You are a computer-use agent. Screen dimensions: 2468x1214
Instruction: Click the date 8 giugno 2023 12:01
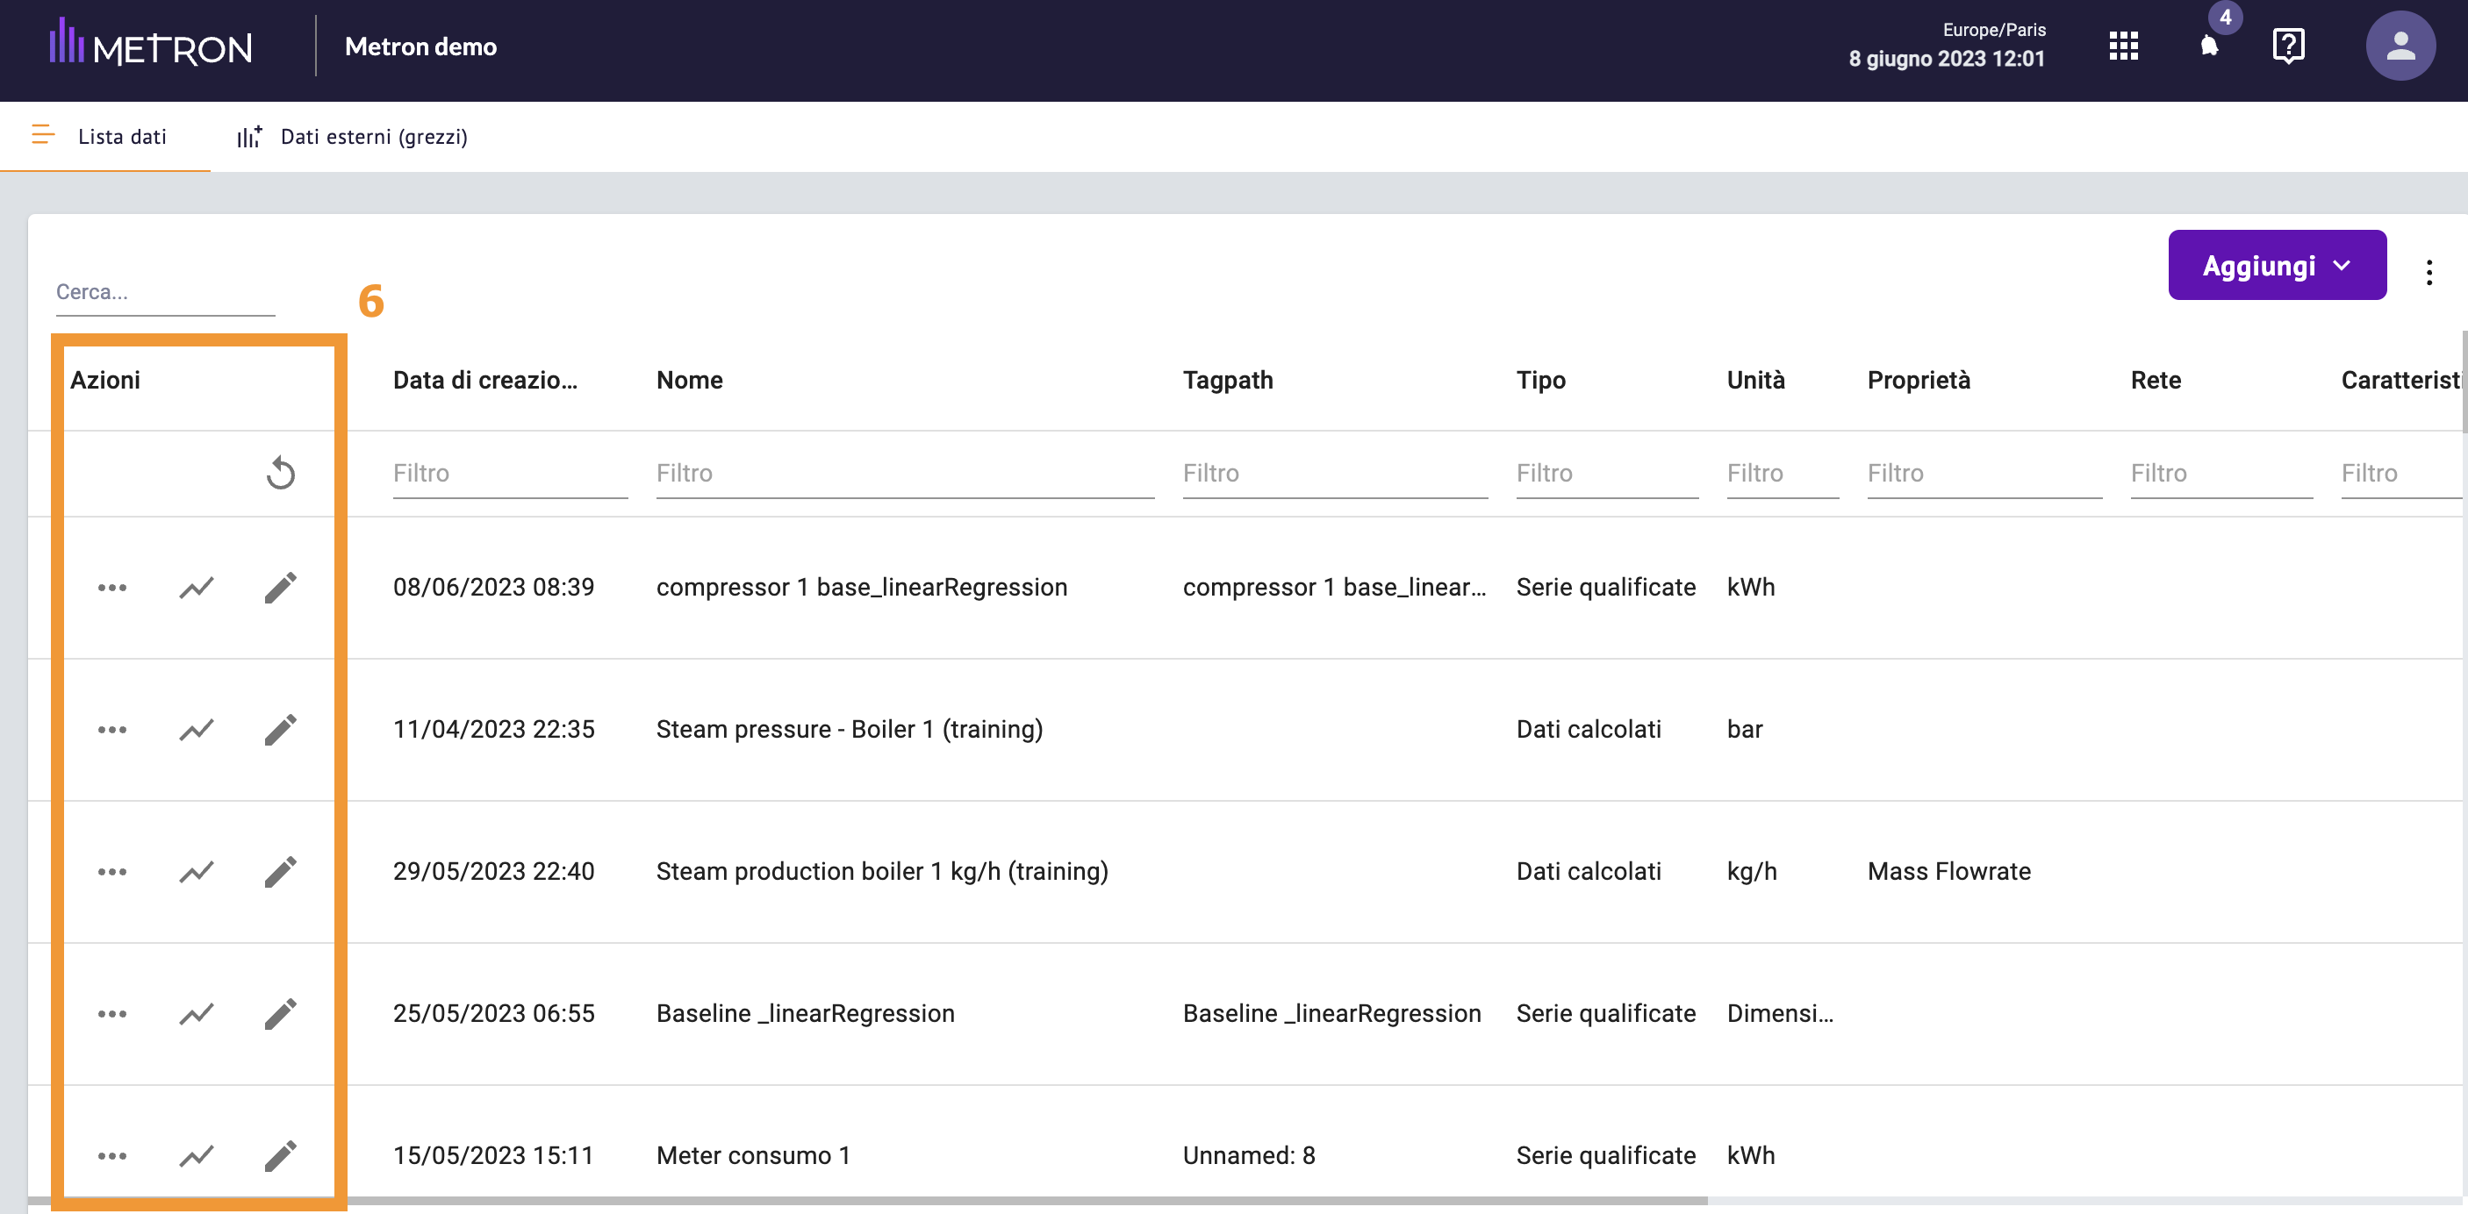tap(1946, 59)
